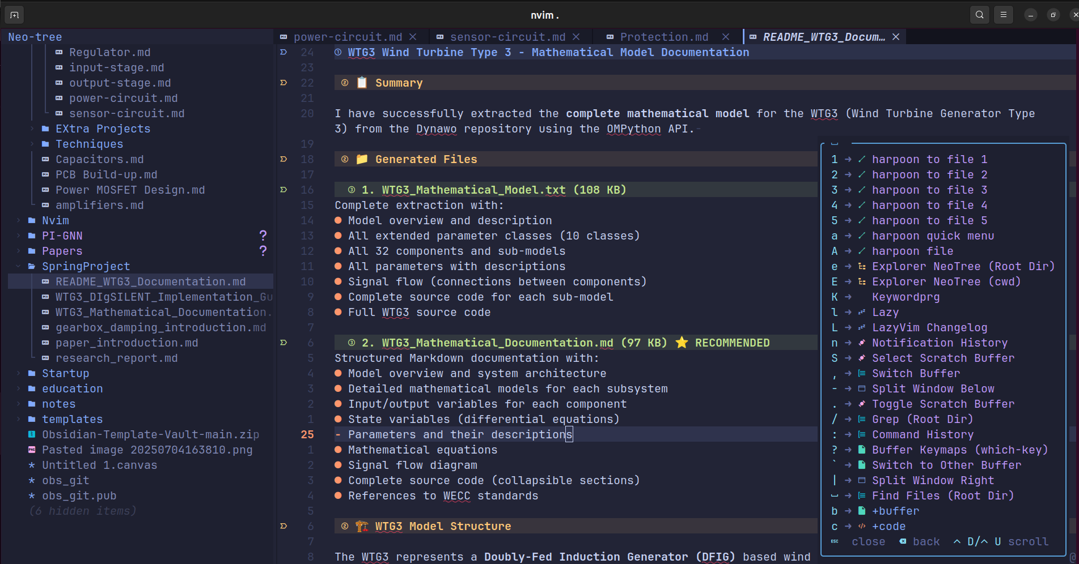Open PCB Build-up.md file
This screenshot has width=1079, height=564.
point(106,174)
